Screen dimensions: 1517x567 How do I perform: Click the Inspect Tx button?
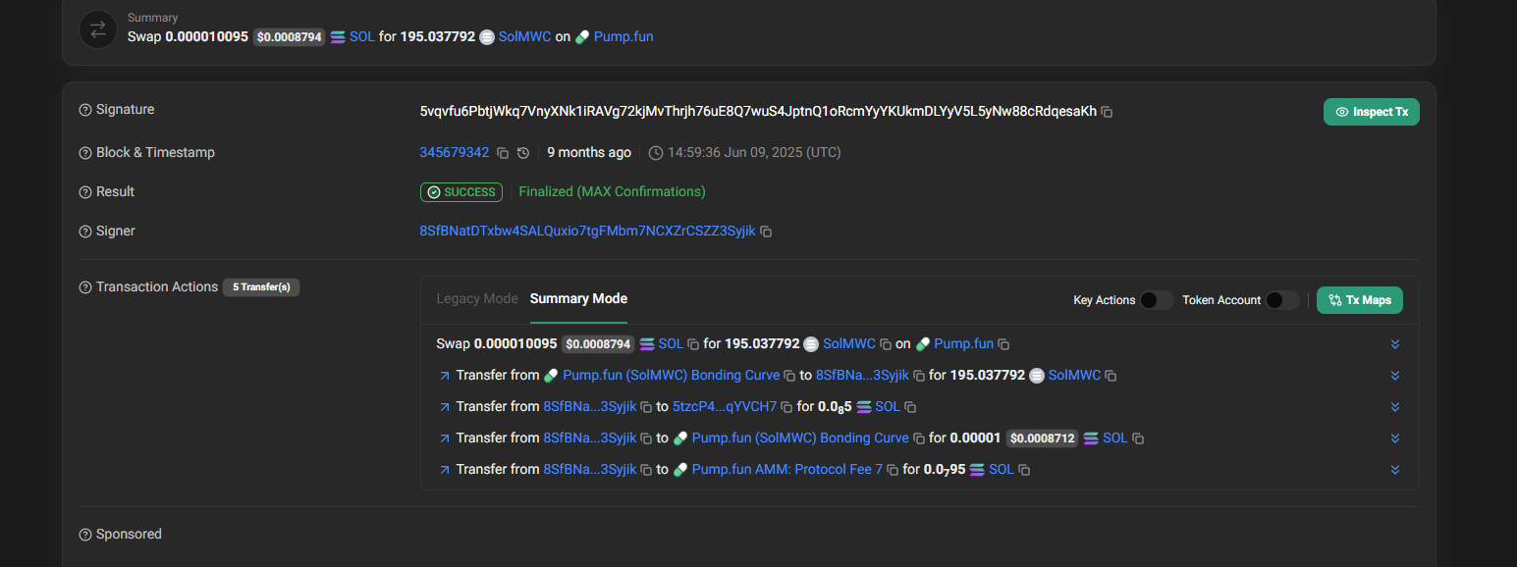click(1371, 112)
